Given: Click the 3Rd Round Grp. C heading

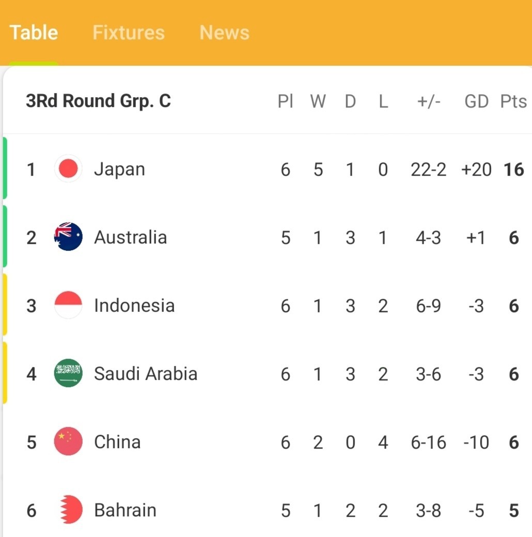Looking at the screenshot, I should 98,101.
